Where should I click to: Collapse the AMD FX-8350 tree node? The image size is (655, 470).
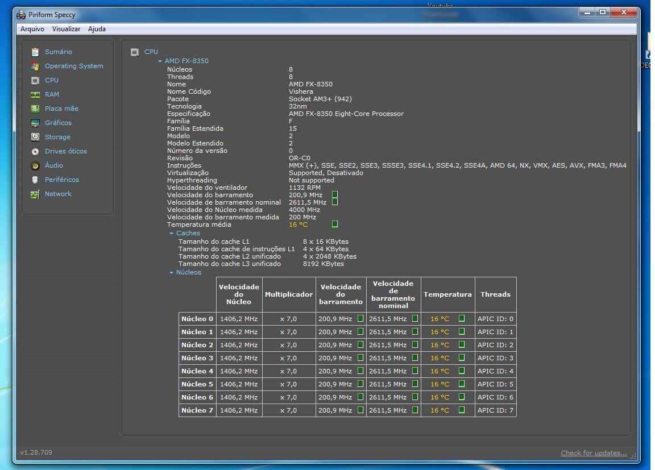click(x=160, y=61)
